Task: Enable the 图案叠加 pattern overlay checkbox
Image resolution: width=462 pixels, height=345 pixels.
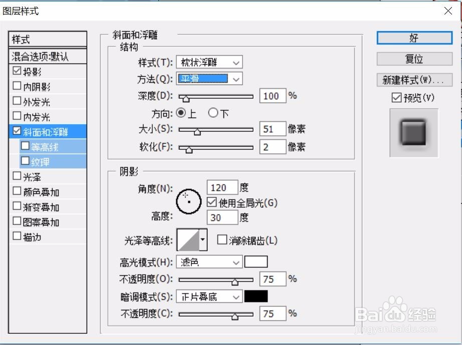Action: click(x=17, y=221)
